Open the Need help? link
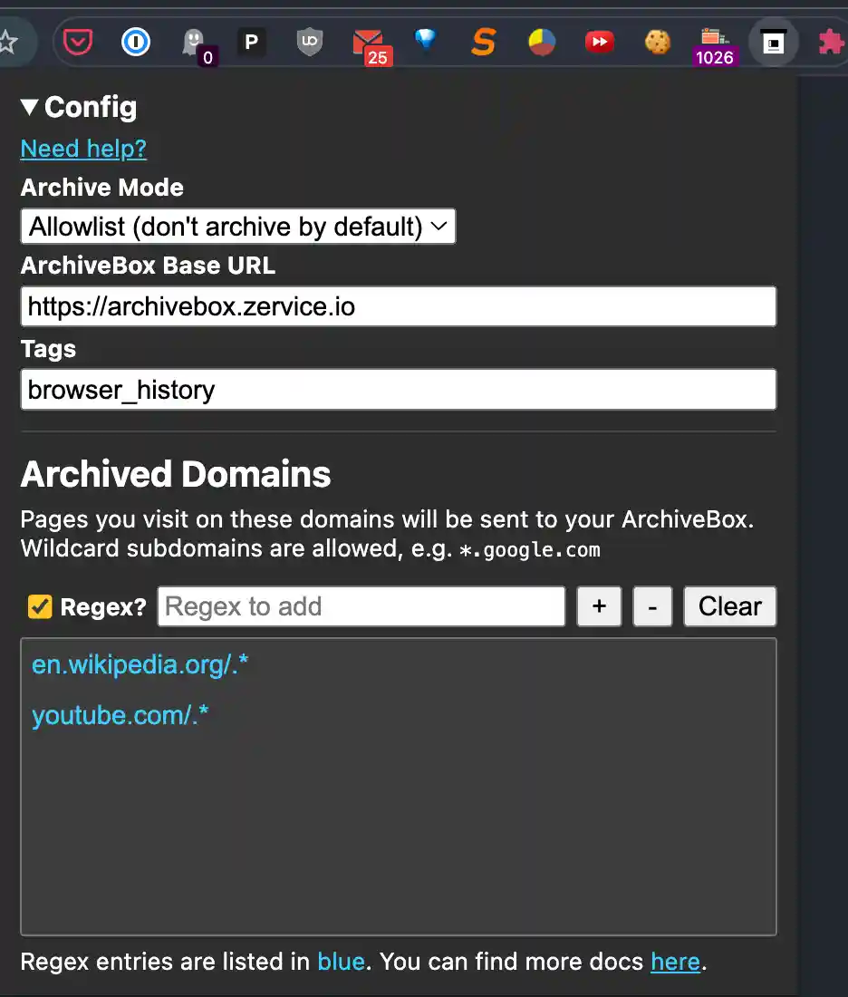The image size is (848, 997). (x=82, y=148)
